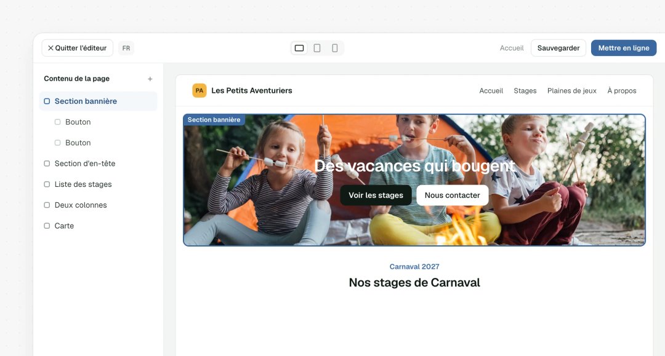This screenshot has height=356, width=665.
Task: Click the PA logo badge
Action: pos(199,90)
